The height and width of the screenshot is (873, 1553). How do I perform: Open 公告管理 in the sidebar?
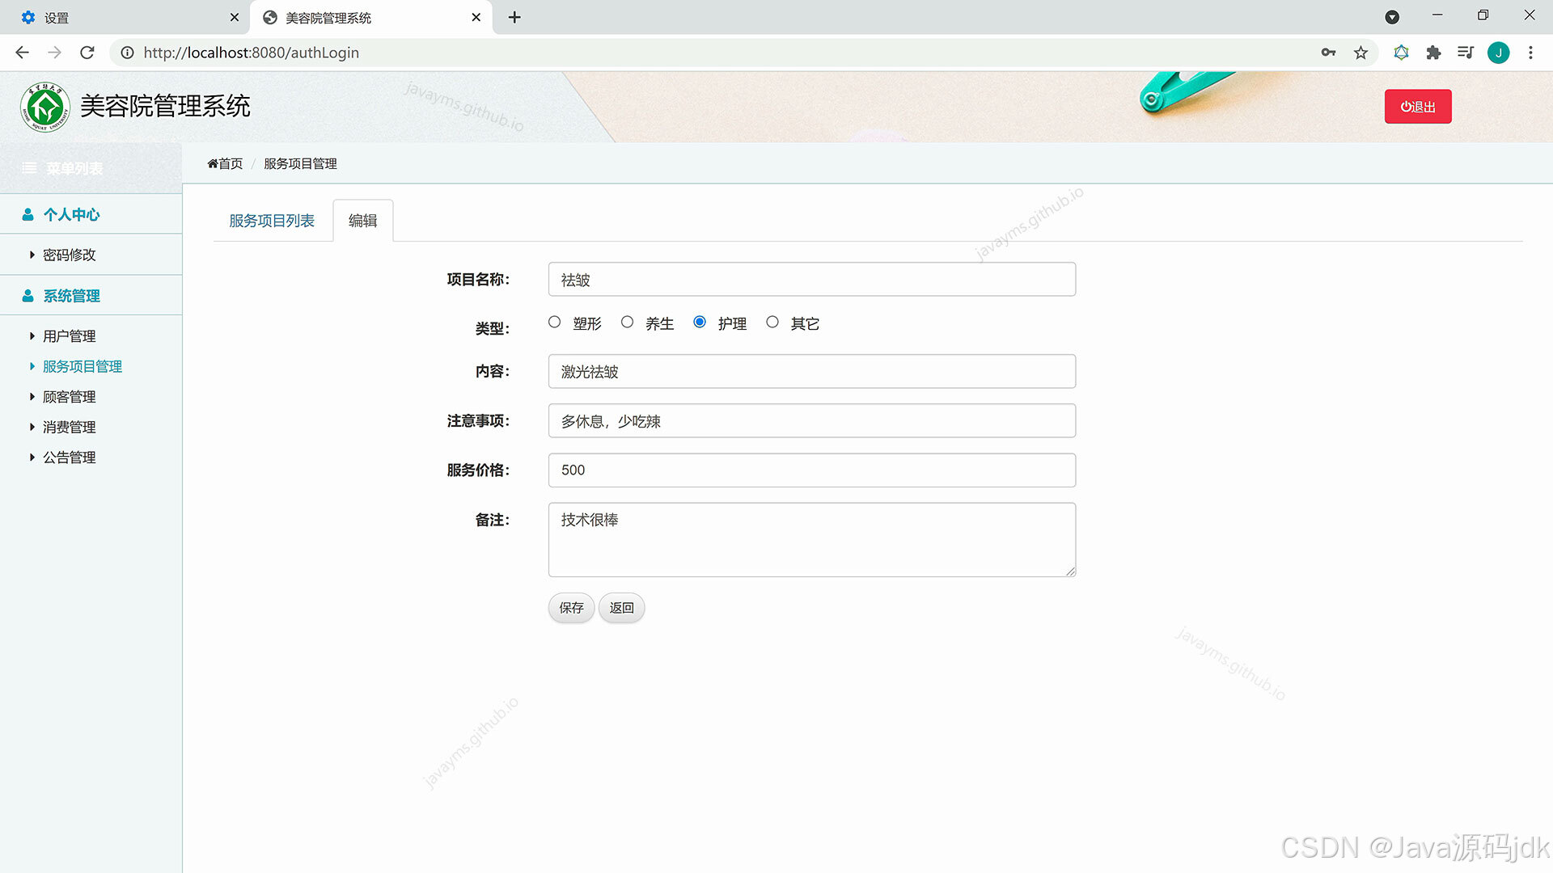[69, 458]
